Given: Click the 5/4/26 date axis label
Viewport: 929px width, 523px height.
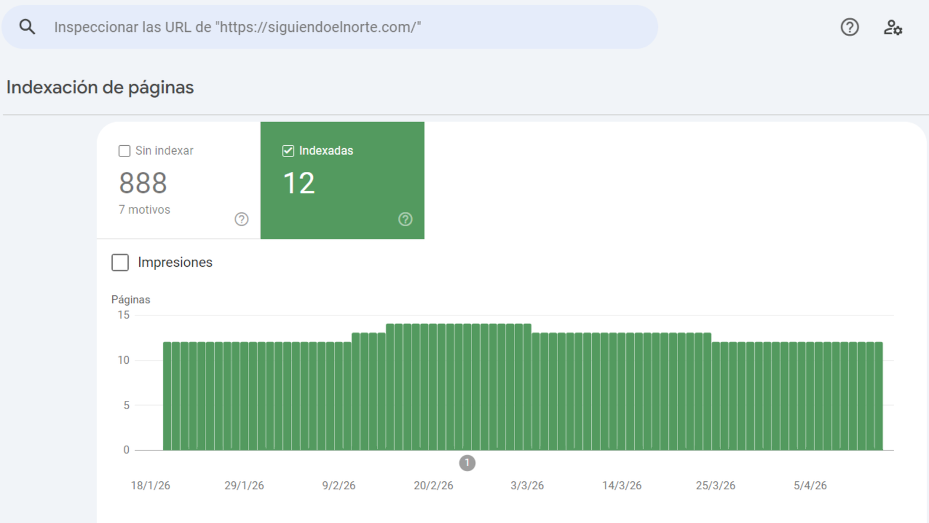Looking at the screenshot, I should tap(810, 486).
